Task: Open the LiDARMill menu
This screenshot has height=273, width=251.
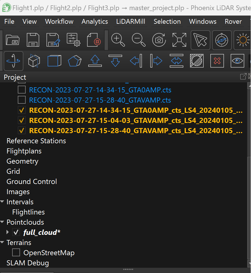Action: coord(131,21)
